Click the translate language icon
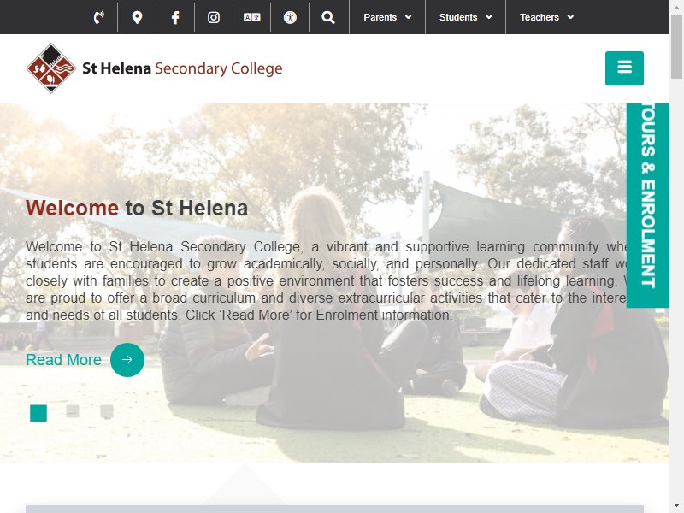684x513 pixels. pyautogui.click(x=251, y=17)
